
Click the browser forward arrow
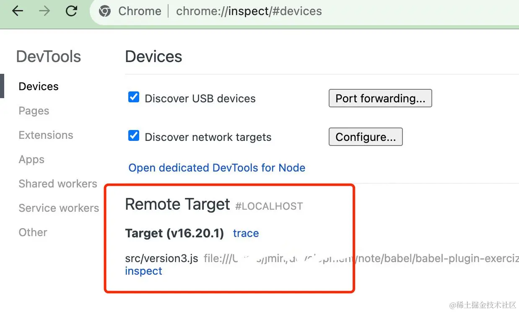coord(44,11)
